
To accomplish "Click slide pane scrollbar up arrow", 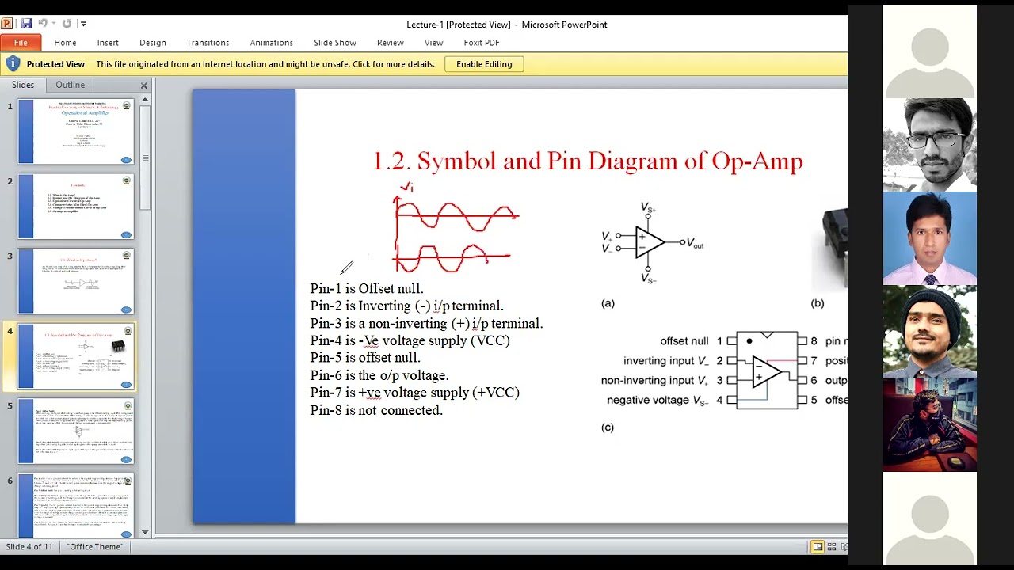I will coord(145,101).
